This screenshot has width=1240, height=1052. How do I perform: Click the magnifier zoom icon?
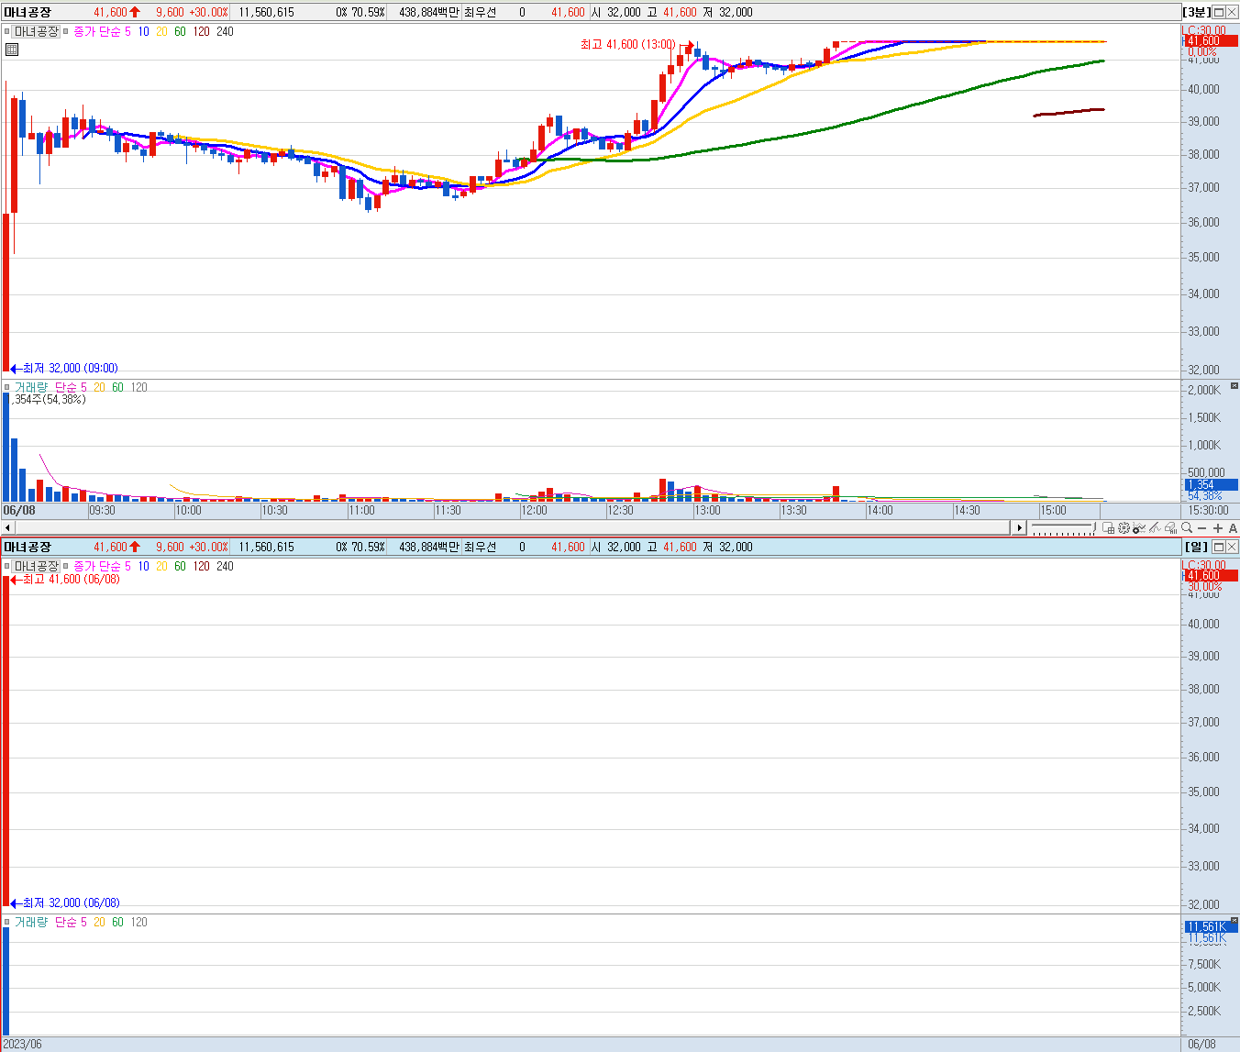tap(1187, 528)
